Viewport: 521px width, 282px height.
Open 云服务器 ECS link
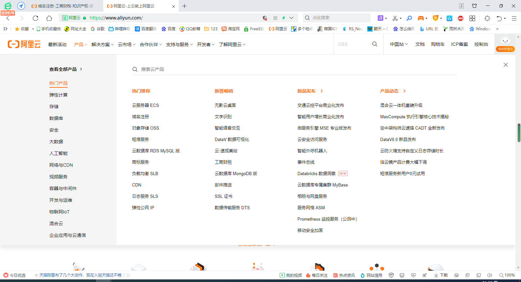(146, 105)
